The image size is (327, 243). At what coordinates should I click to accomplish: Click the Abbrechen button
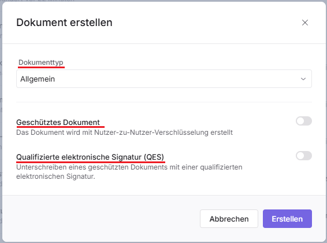229,219
